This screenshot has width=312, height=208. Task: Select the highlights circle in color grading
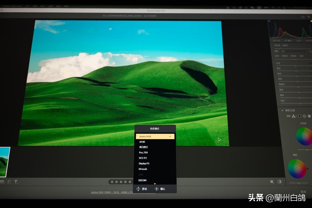[309, 116]
